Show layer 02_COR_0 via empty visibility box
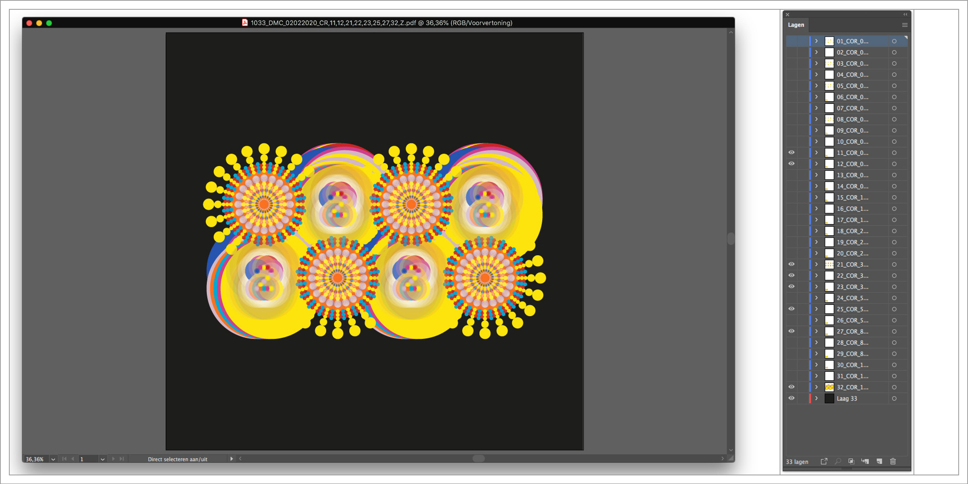The image size is (968, 484). pyautogui.click(x=791, y=52)
